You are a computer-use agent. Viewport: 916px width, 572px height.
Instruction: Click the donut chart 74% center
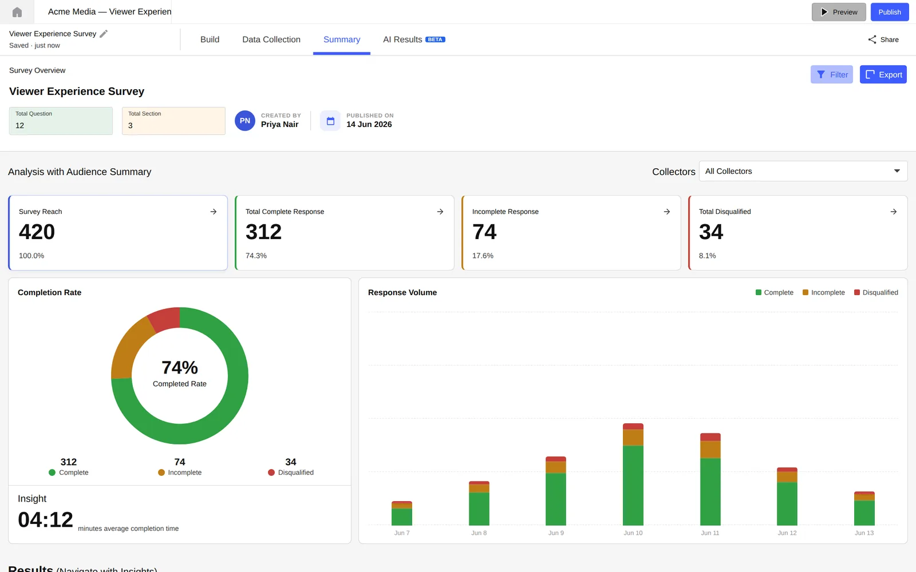coord(180,367)
